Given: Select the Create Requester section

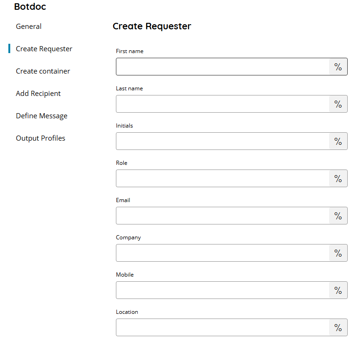Looking at the screenshot, I should click(x=44, y=49).
